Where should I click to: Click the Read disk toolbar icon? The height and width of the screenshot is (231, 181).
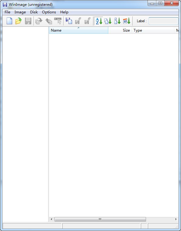tap(39, 21)
